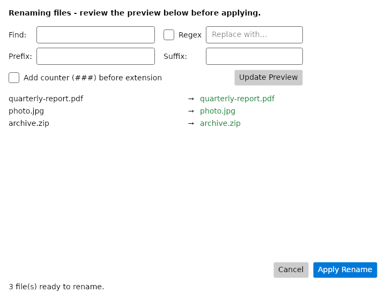Viewport: 386px width, 300px height.
Task: Click the arrow next to photo.jpg
Action: point(191,111)
